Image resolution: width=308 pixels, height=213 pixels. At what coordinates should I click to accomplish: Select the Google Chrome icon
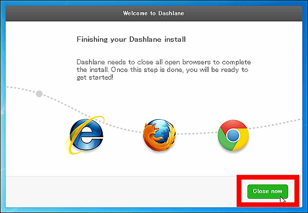(x=233, y=136)
